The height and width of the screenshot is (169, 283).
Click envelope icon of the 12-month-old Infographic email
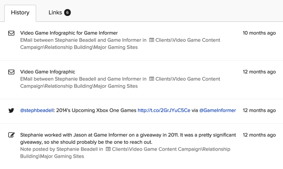pos(11,72)
